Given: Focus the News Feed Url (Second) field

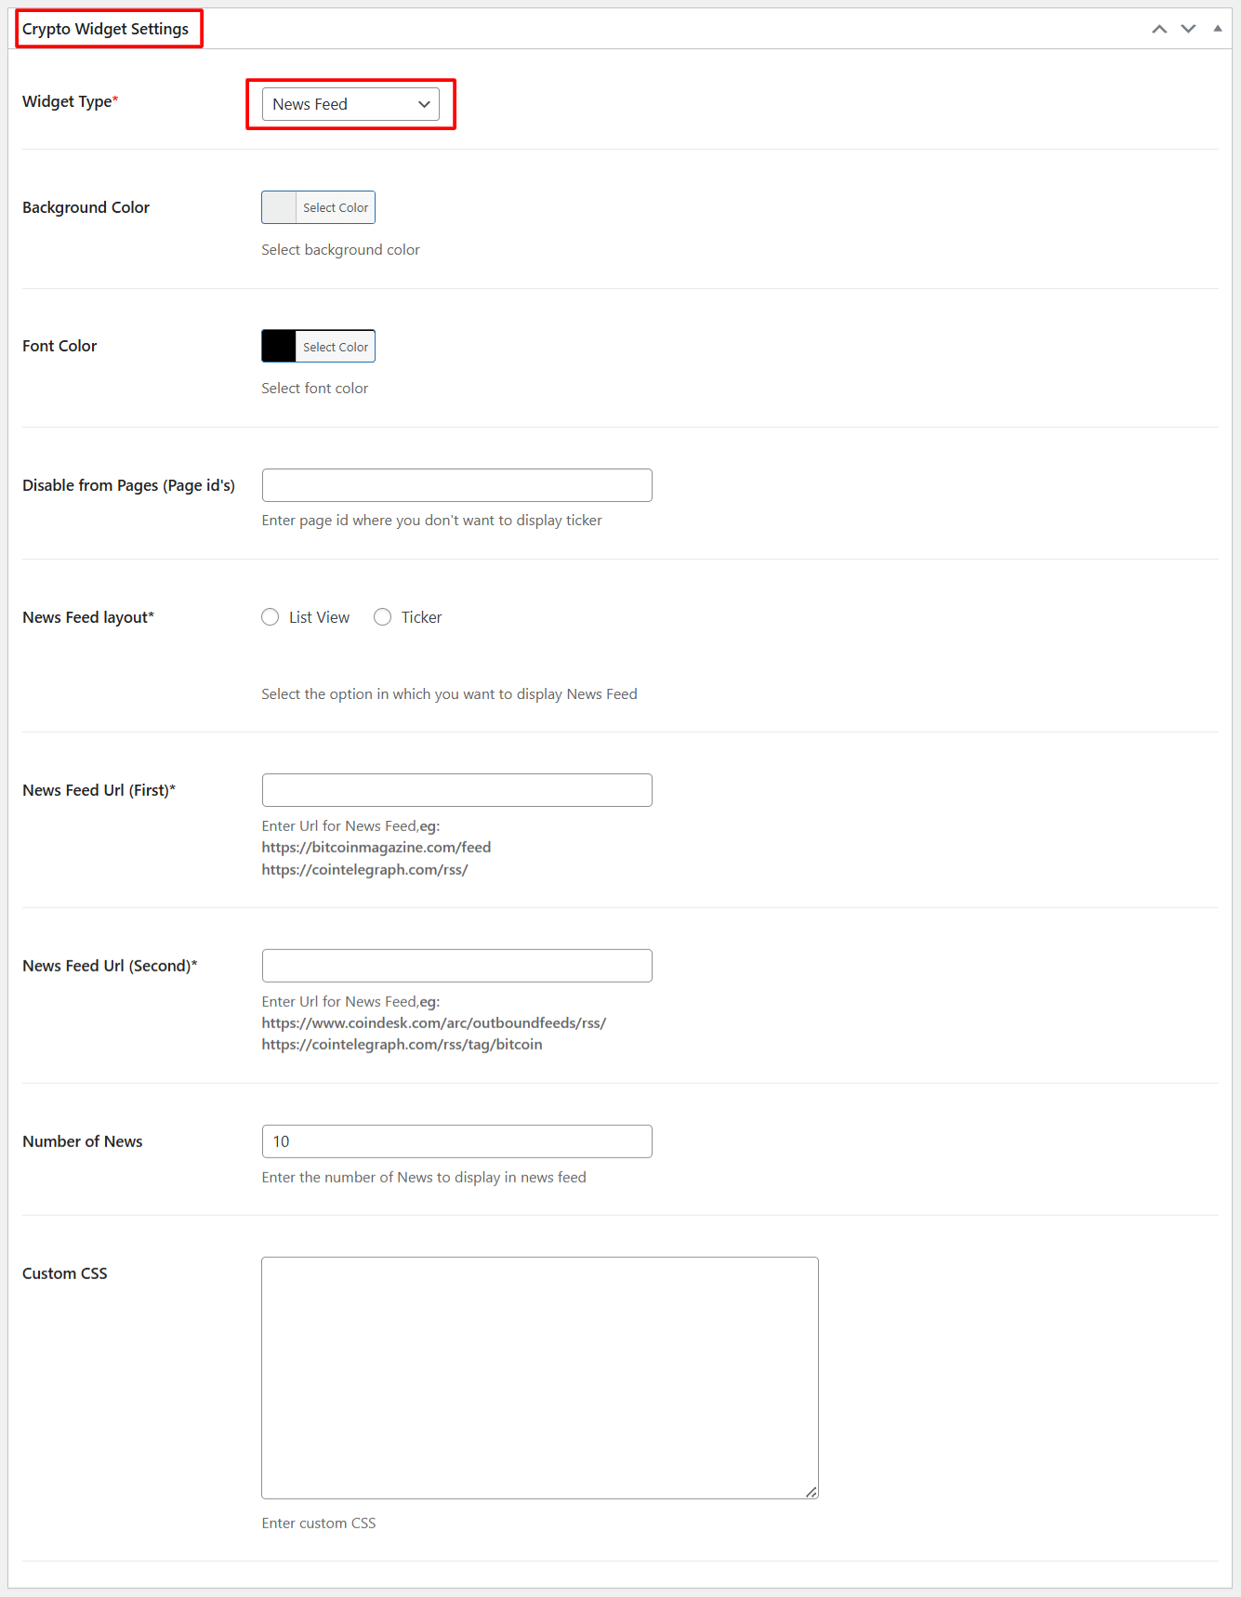Looking at the screenshot, I should click(456, 966).
